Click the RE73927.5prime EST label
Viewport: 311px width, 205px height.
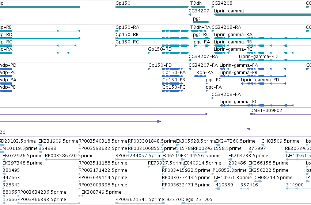tap(167, 163)
